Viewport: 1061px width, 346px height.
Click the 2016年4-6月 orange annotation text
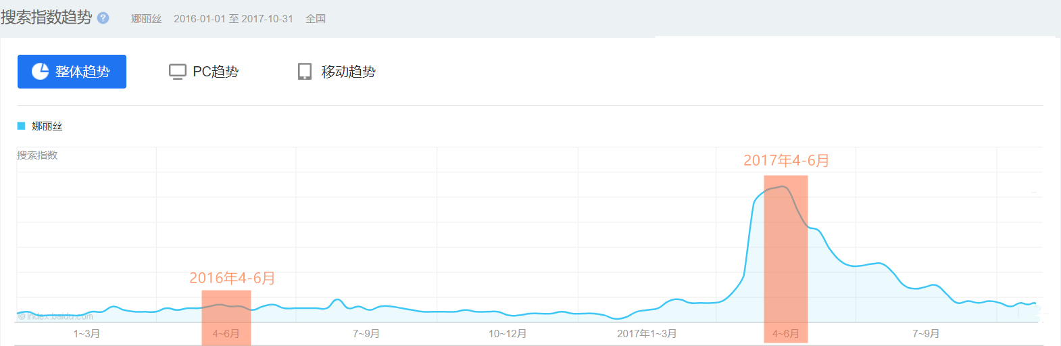(x=232, y=278)
